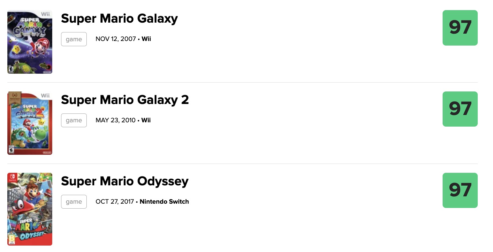This screenshot has width=493, height=252.
Task: Click the red Switch logo on the Odyssey cover
Action: click(12, 178)
